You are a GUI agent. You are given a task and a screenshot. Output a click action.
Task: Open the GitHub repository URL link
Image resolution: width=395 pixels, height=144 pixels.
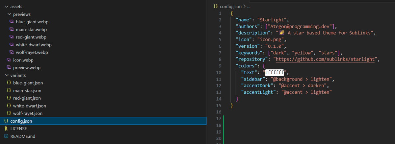325,59
